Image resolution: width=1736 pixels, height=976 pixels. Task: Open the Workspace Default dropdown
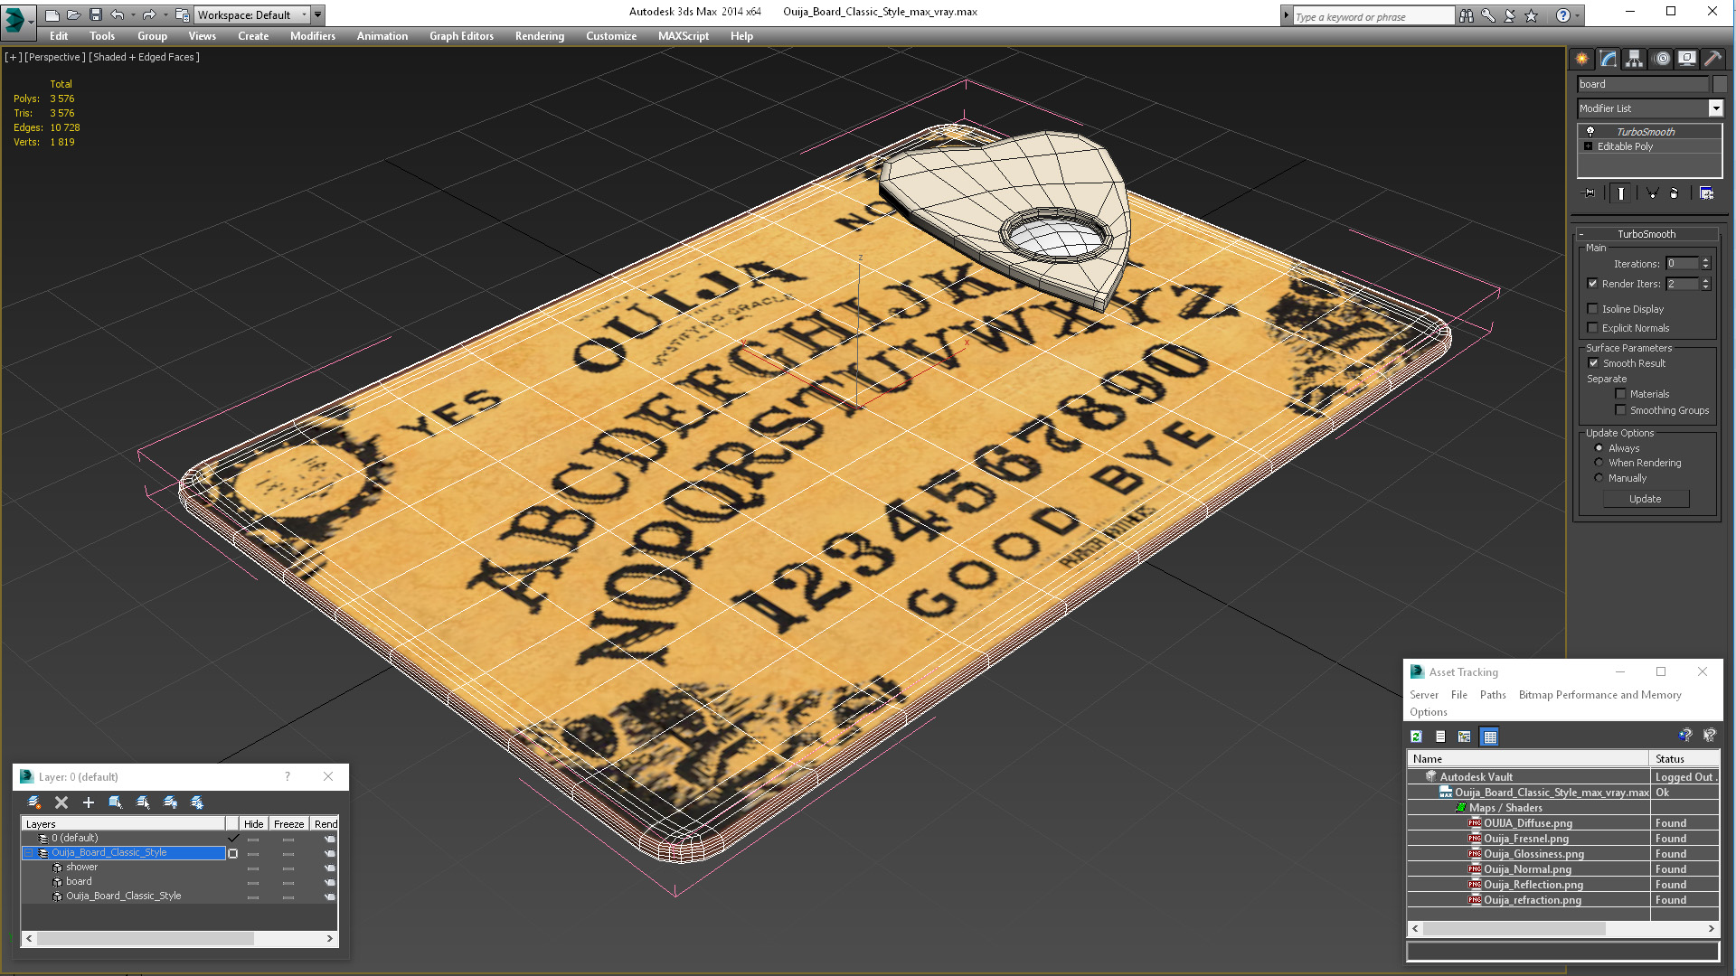click(304, 14)
